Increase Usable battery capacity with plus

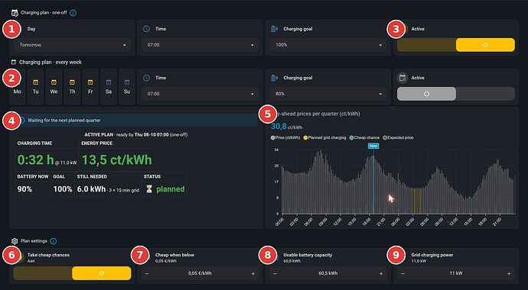[381, 273]
